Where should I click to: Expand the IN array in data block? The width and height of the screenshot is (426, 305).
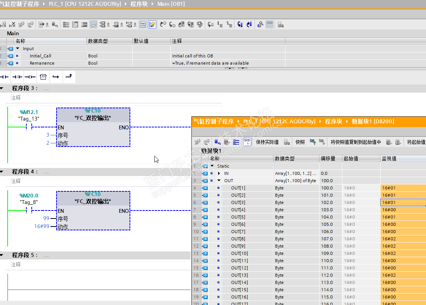(x=219, y=173)
